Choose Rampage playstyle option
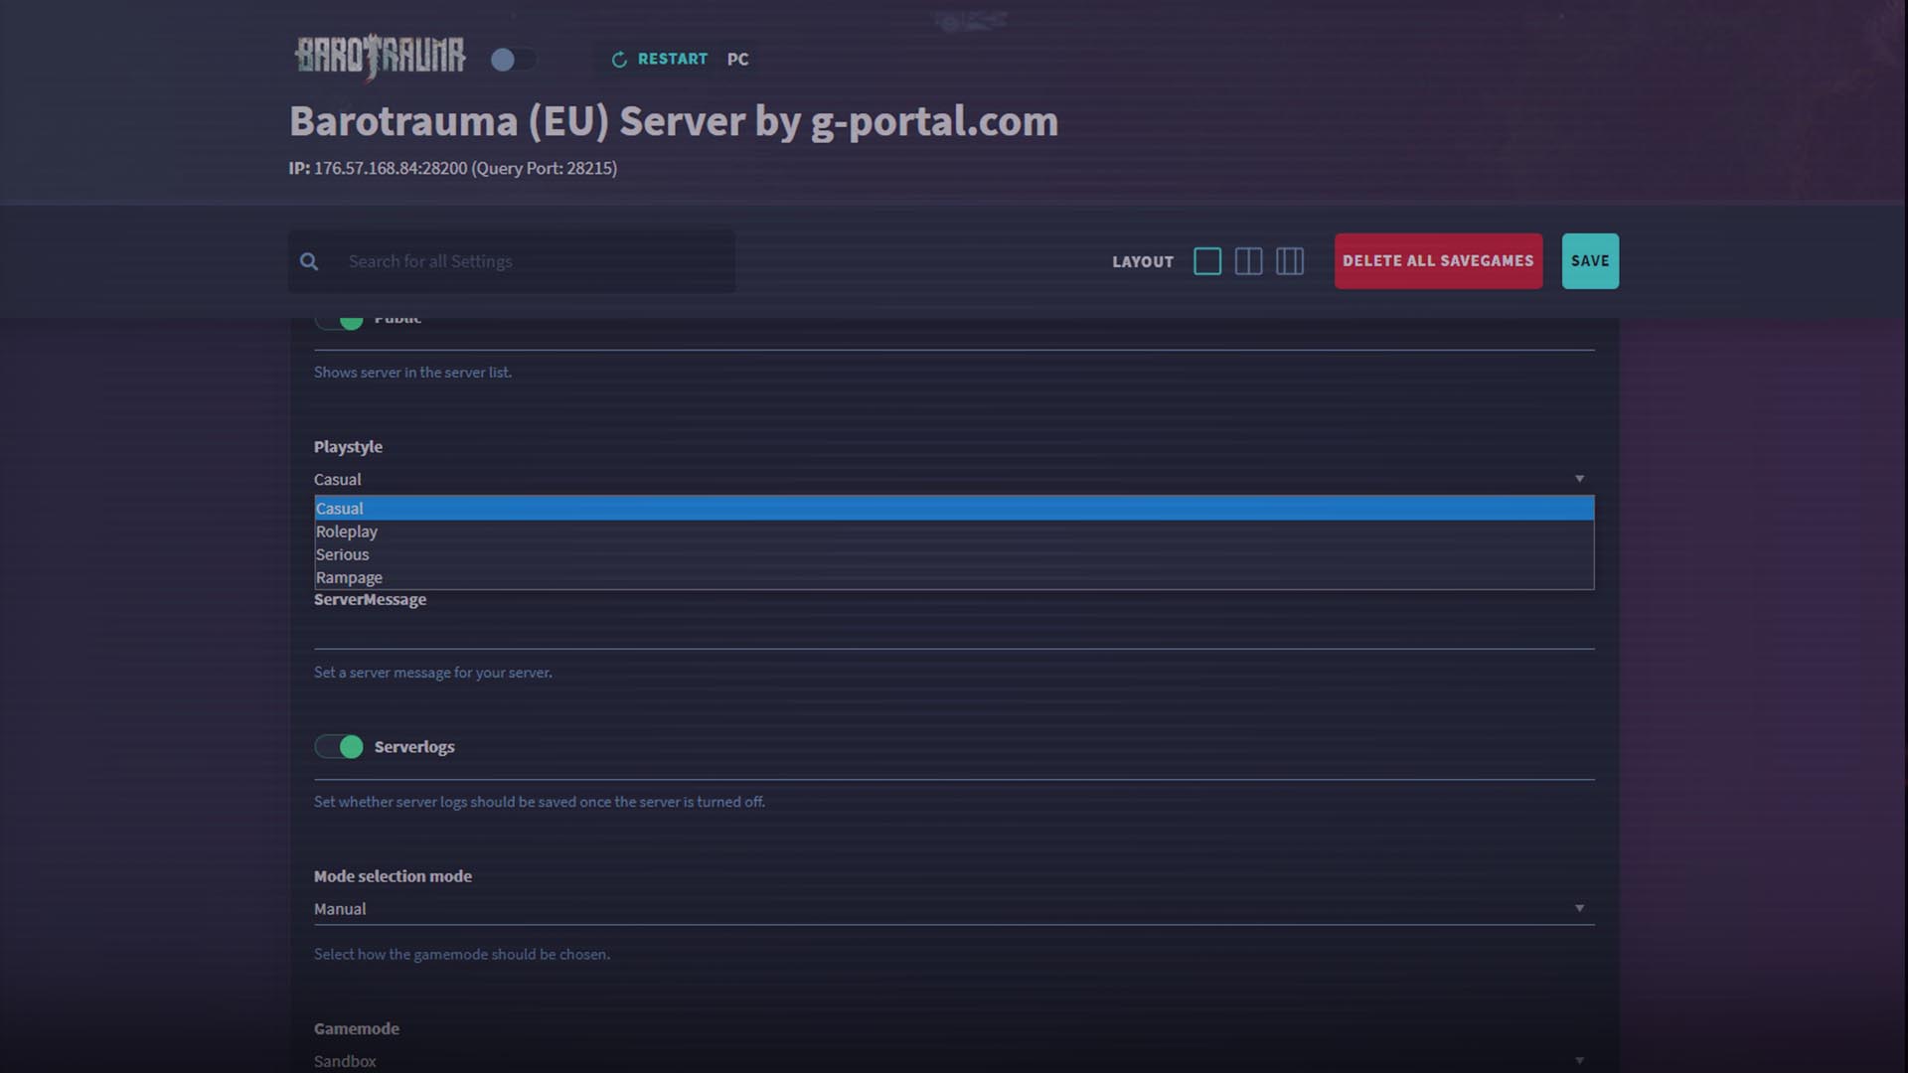Screen dimensions: 1908x1073 tap(954, 577)
